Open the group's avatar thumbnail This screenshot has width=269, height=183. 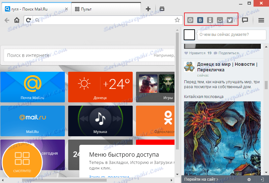coord(189,67)
